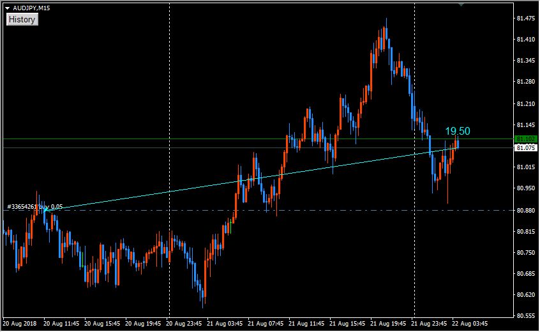Click the current price 81.075 label
The image size is (540, 332).
click(526, 147)
